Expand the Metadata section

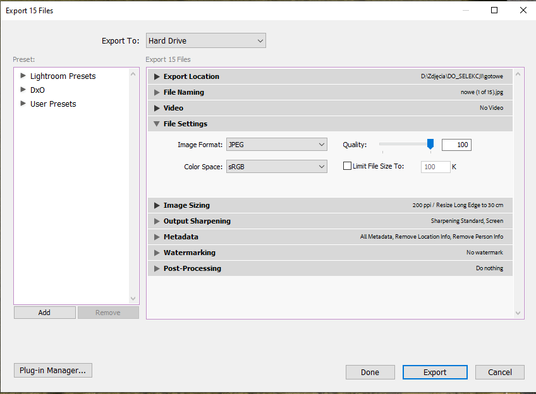[x=157, y=237]
